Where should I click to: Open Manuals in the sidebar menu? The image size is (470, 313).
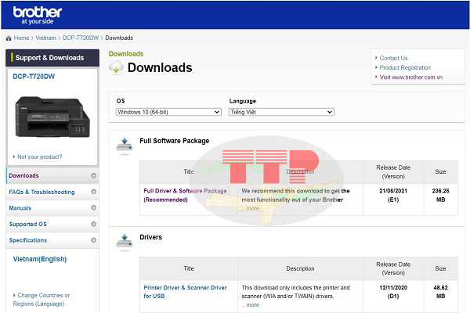pos(52,208)
